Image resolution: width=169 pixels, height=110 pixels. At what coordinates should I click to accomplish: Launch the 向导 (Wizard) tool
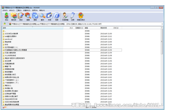[x=49, y=16]
